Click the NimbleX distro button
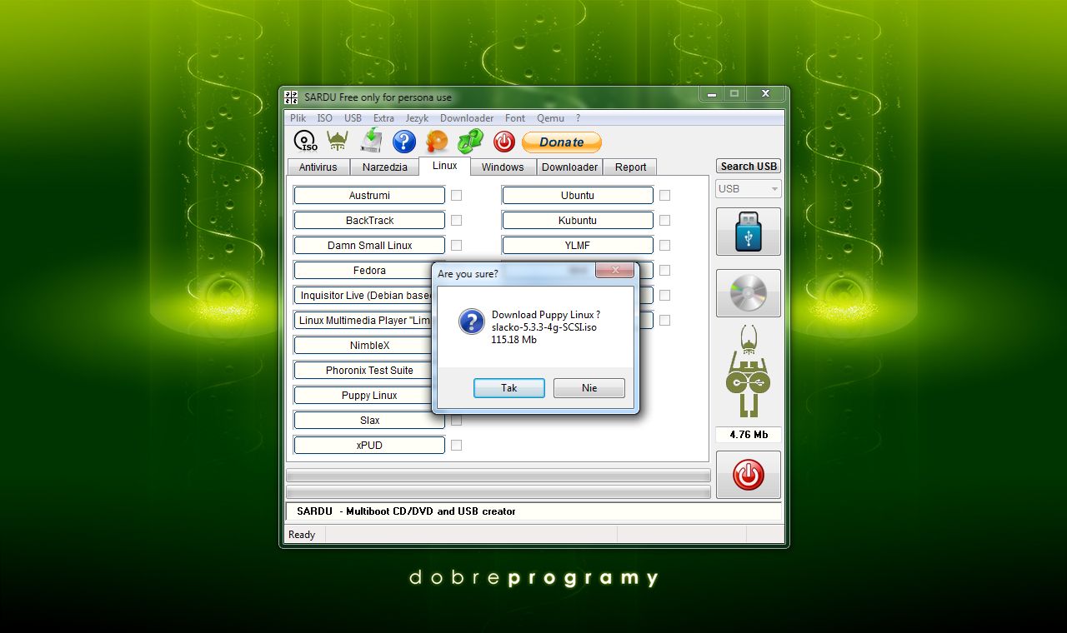Viewport: 1067px width, 633px height. (363, 345)
